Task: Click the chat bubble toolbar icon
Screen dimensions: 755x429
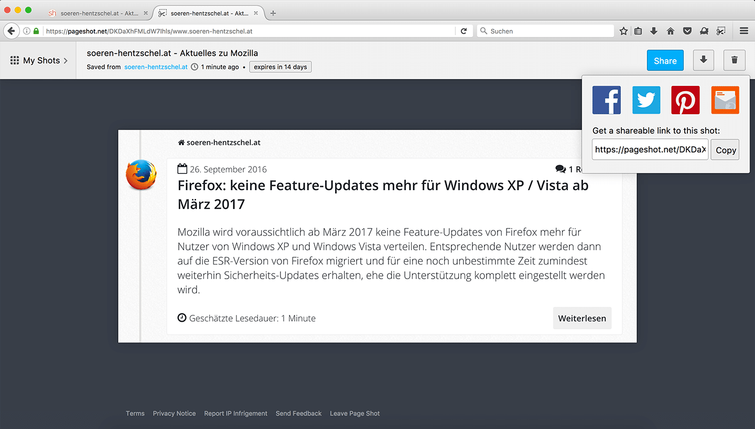Action: (704, 31)
